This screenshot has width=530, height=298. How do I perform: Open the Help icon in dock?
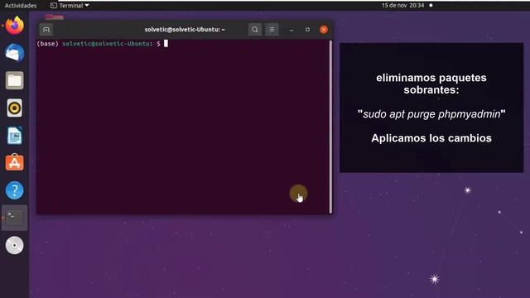pyautogui.click(x=15, y=190)
